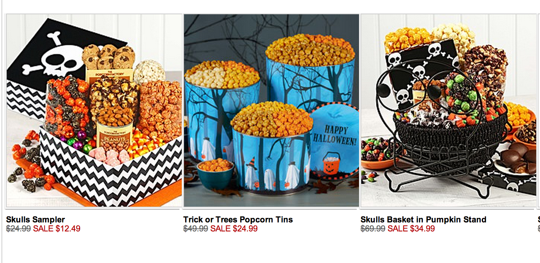540x263 pixels.
Task: Open the Skulls Basket in Pumpkin Stand photo
Action: point(448,110)
